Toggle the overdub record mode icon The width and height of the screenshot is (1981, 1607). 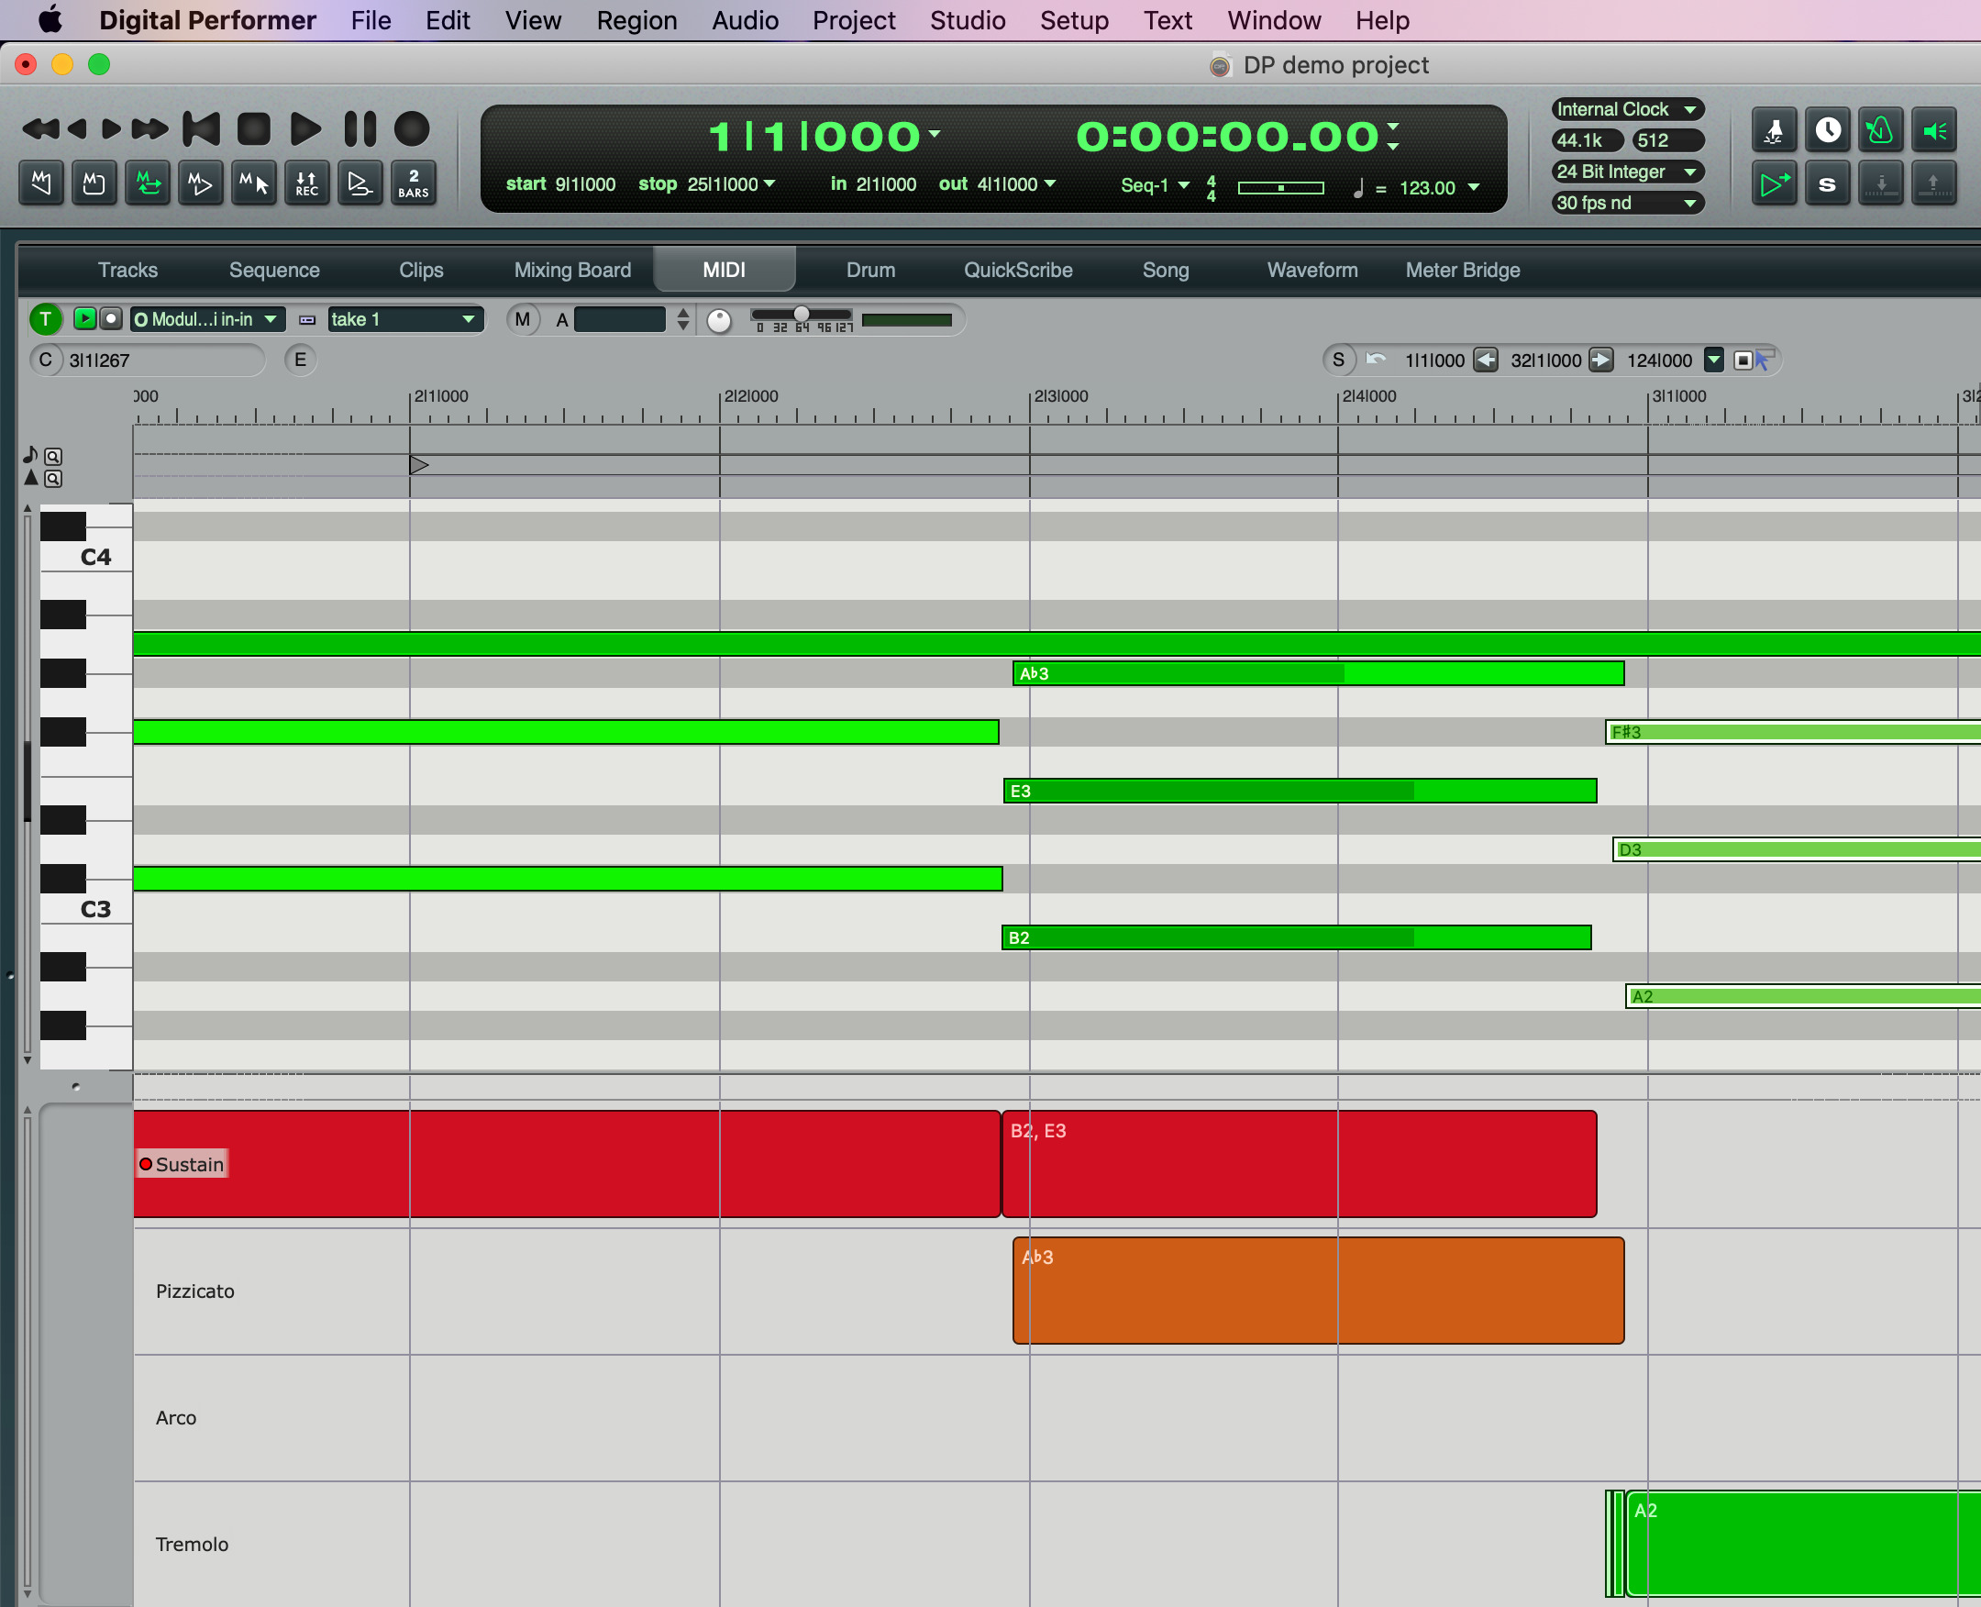(360, 183)
